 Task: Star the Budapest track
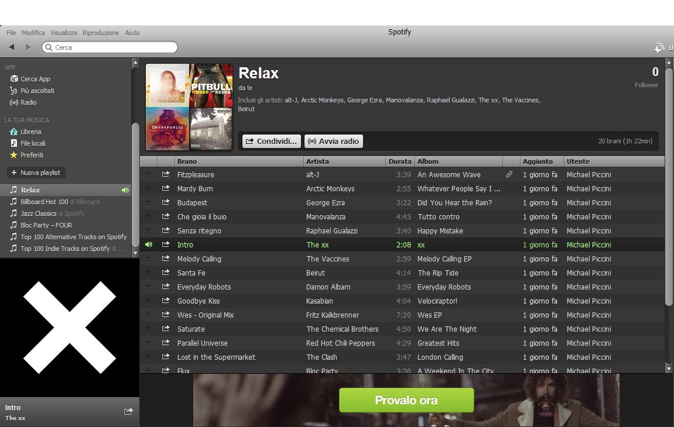coord(149,202)
